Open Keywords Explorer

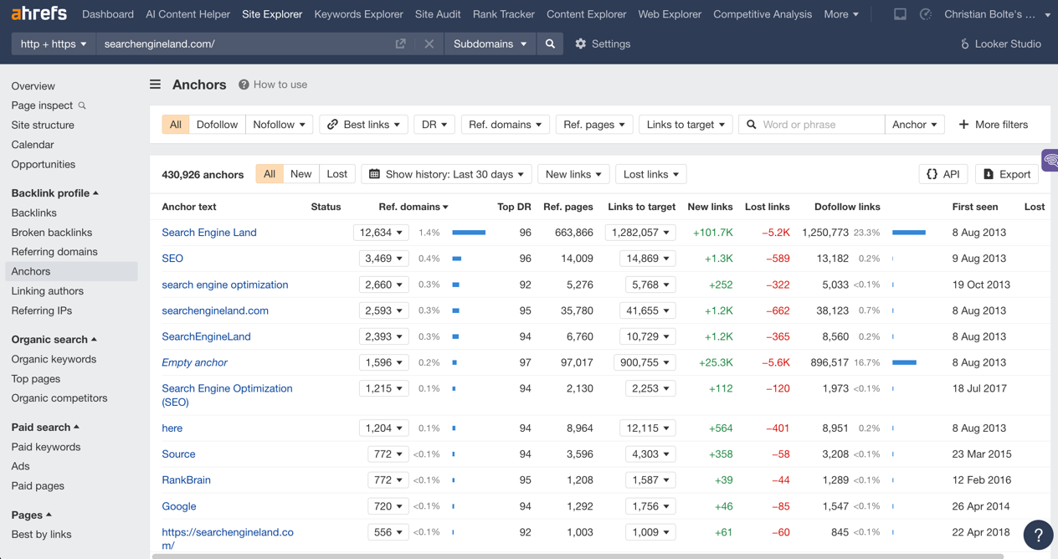(x=358, y=14)
